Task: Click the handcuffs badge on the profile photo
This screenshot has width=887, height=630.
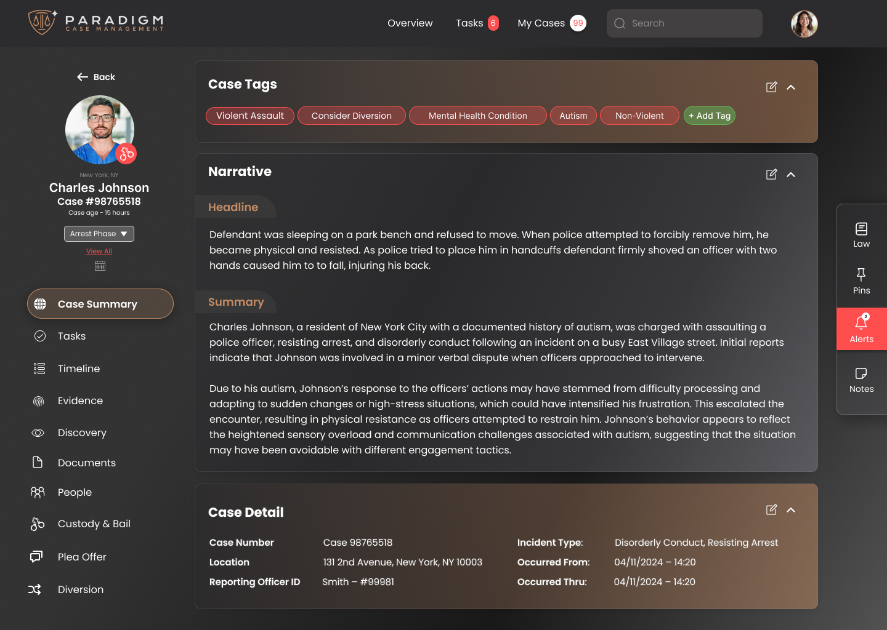Action: (127, 154)
